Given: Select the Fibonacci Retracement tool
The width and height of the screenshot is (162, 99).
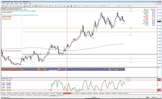Looking at the screenshot, I should click(121, 6).
